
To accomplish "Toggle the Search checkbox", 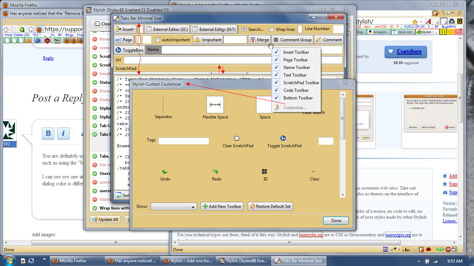I will [x=244, y=29].
